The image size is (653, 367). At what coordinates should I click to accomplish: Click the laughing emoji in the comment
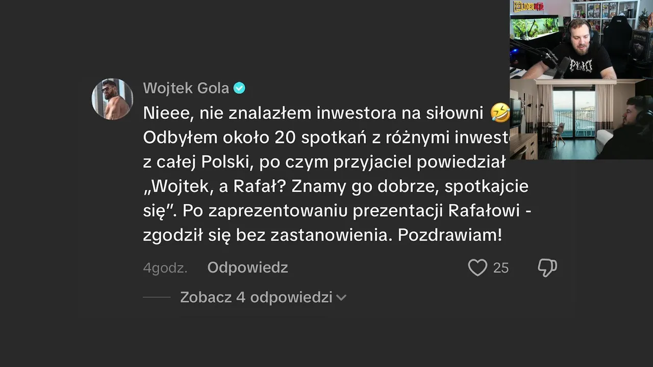tap(500, 113)
